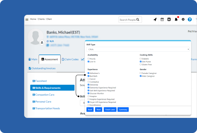Click the blue help question mark icon

(190, 19)
